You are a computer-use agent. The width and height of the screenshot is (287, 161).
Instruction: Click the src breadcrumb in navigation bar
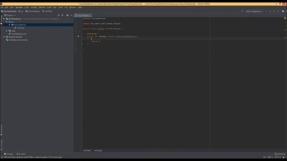(x=21, y=11)
